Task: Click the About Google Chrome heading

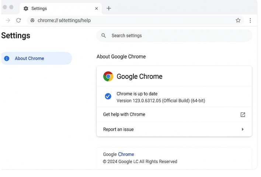Action: coord(121,57)
